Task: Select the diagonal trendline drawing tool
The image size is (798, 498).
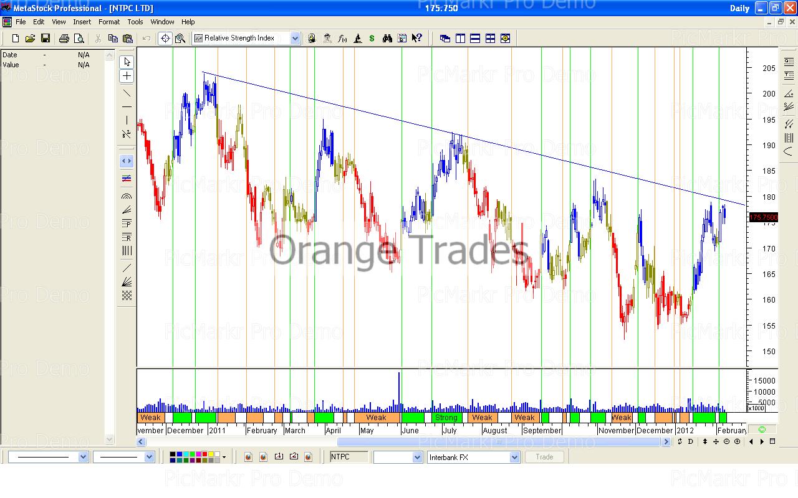Action: pyautogui.click(x=127, y=93)
